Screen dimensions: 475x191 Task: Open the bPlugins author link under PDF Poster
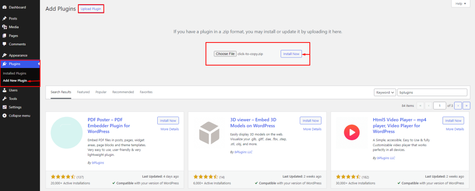pos(98,163)
